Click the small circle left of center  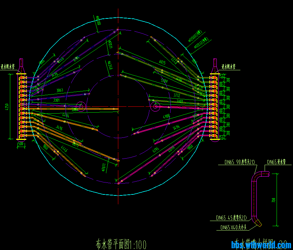(x=81, y=106)
